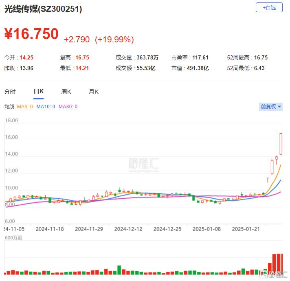Open the 周K weekly chart tab

[x=66, y=92]
